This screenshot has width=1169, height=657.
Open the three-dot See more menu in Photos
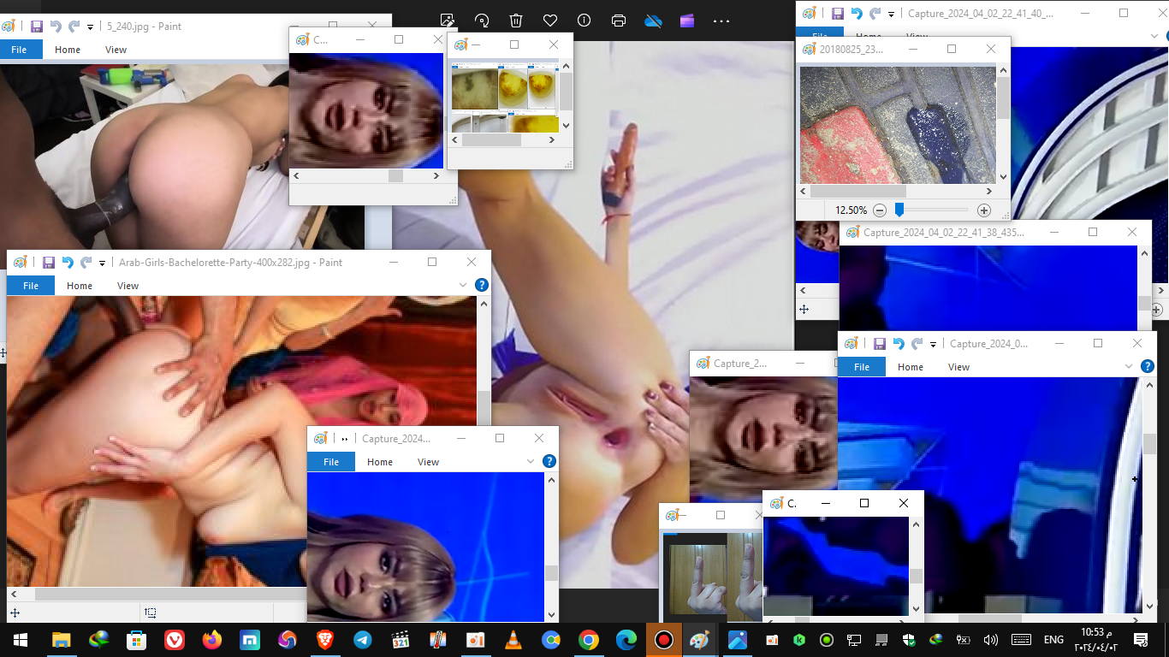(721, 21)
